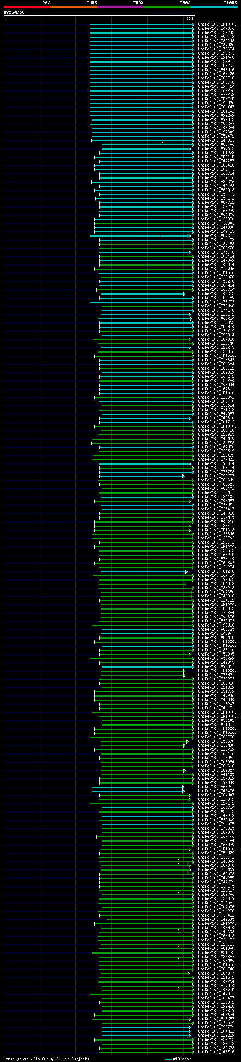Select hit label UniRef100_Q823E9
The image size is (241, 1062).
(x=216, y=372)
